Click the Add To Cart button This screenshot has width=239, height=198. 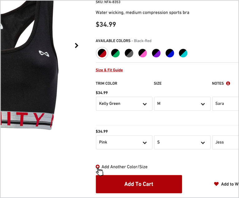click(x=139, y=184)
